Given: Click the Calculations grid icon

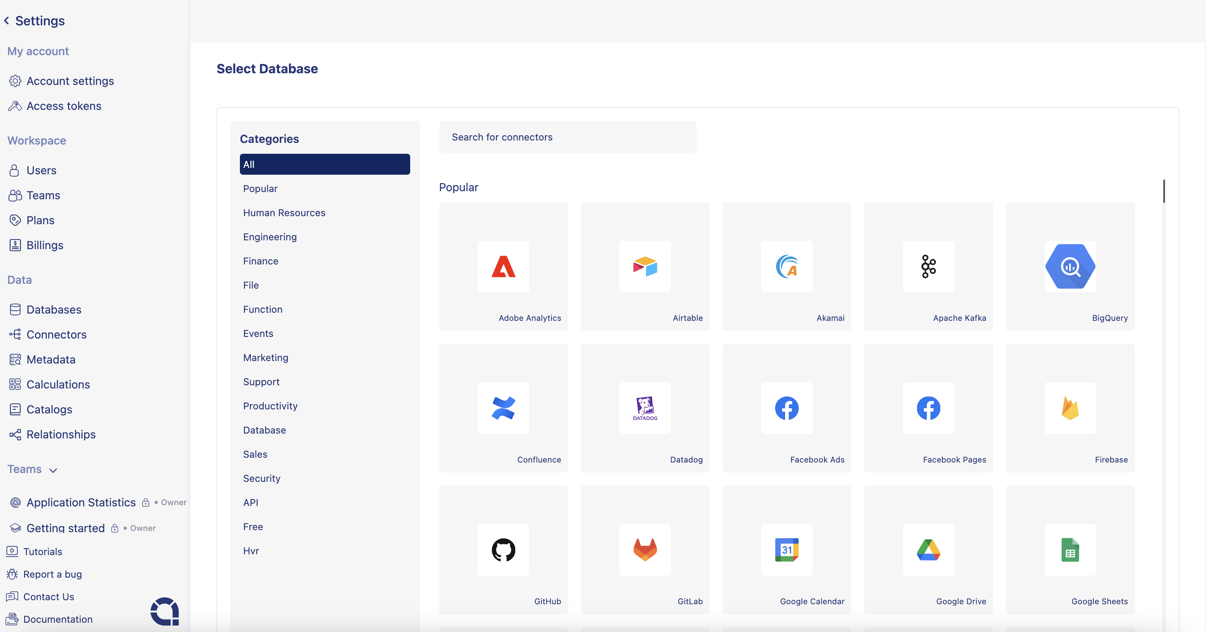Looking at the screenshot, I should coord(15,384).
